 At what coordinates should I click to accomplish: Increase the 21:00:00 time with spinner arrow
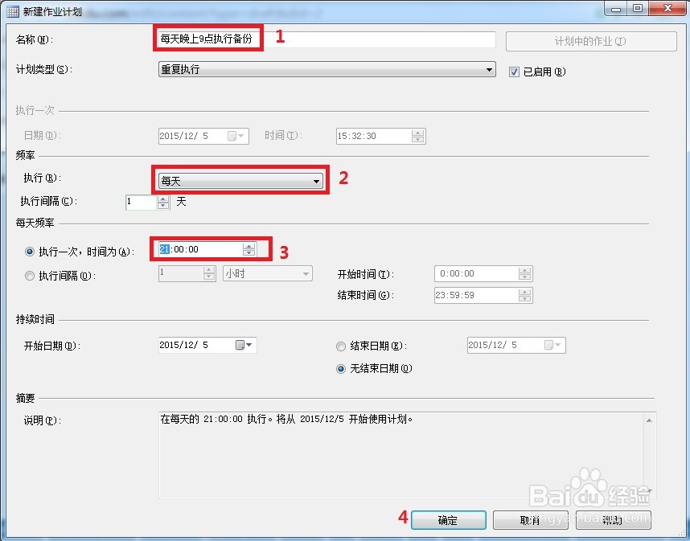(249, 246)
